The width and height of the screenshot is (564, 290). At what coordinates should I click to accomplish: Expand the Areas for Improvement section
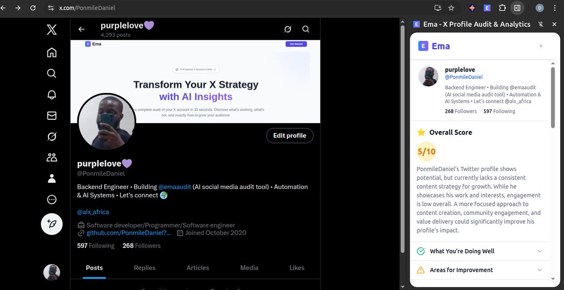coord(480,270)
